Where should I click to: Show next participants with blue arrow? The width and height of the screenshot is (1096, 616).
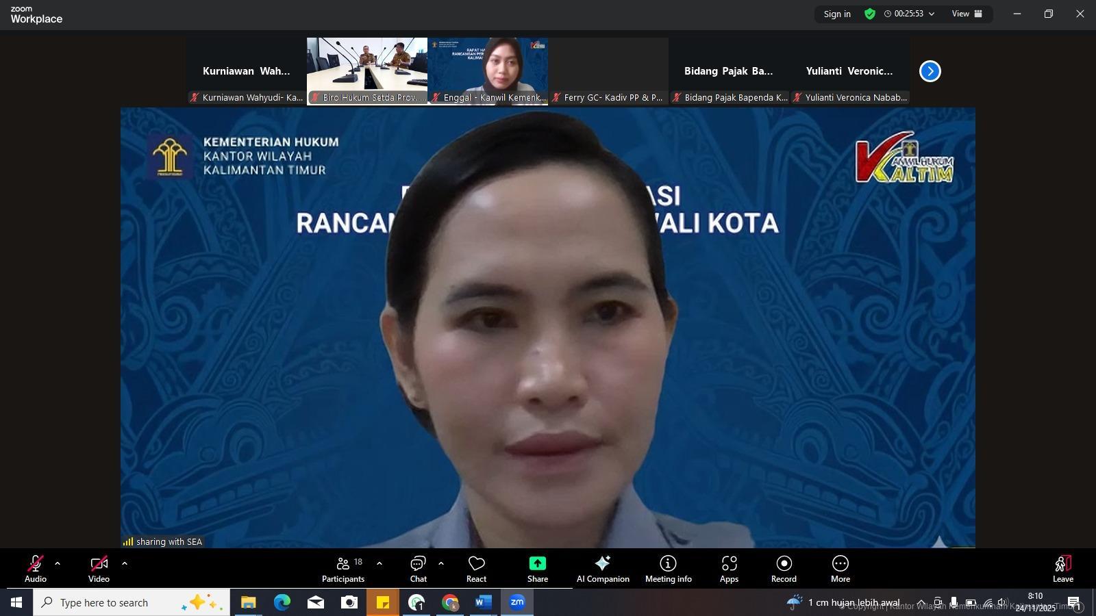pos(930,71)
